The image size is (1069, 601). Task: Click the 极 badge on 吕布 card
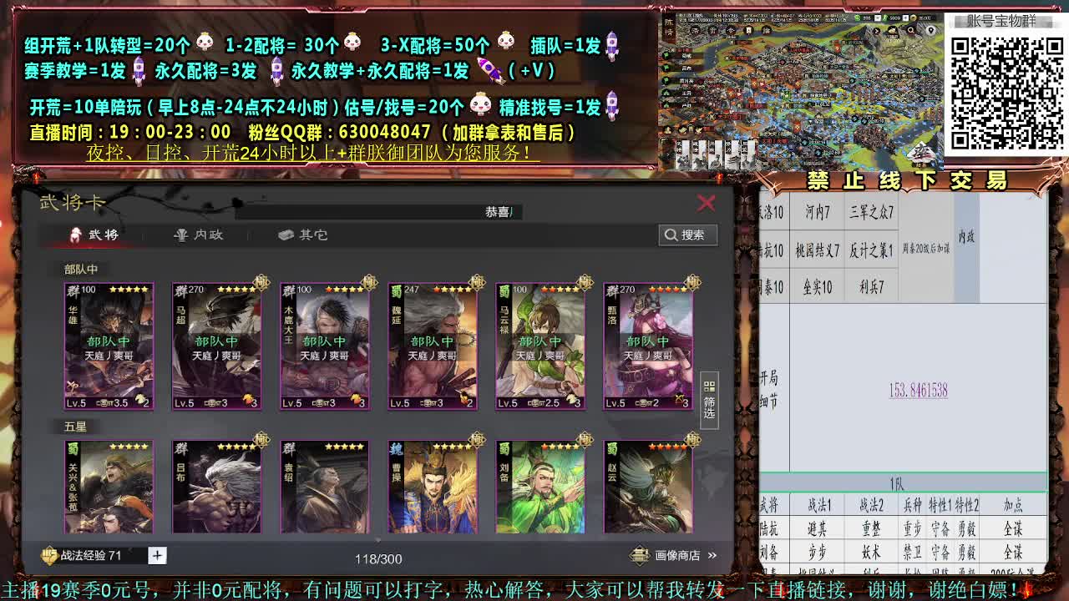[x=261, y=440]
